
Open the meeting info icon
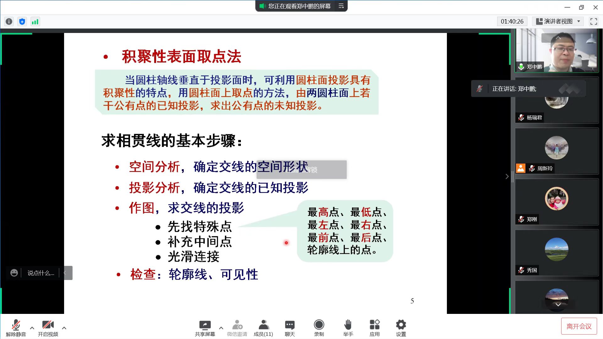tap(9, 21)
